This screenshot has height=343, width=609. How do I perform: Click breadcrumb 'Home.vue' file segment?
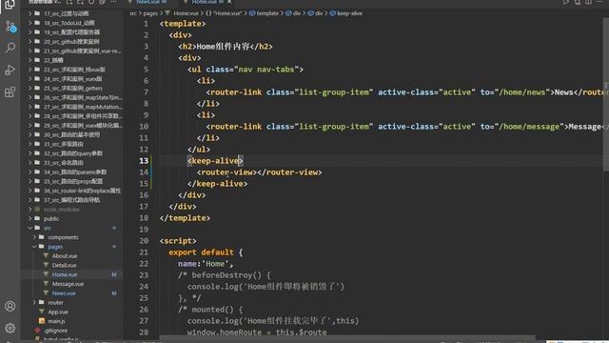(186, 13)
